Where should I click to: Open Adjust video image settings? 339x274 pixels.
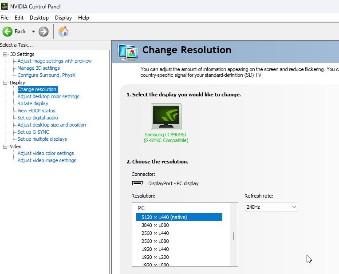(47, 160)
